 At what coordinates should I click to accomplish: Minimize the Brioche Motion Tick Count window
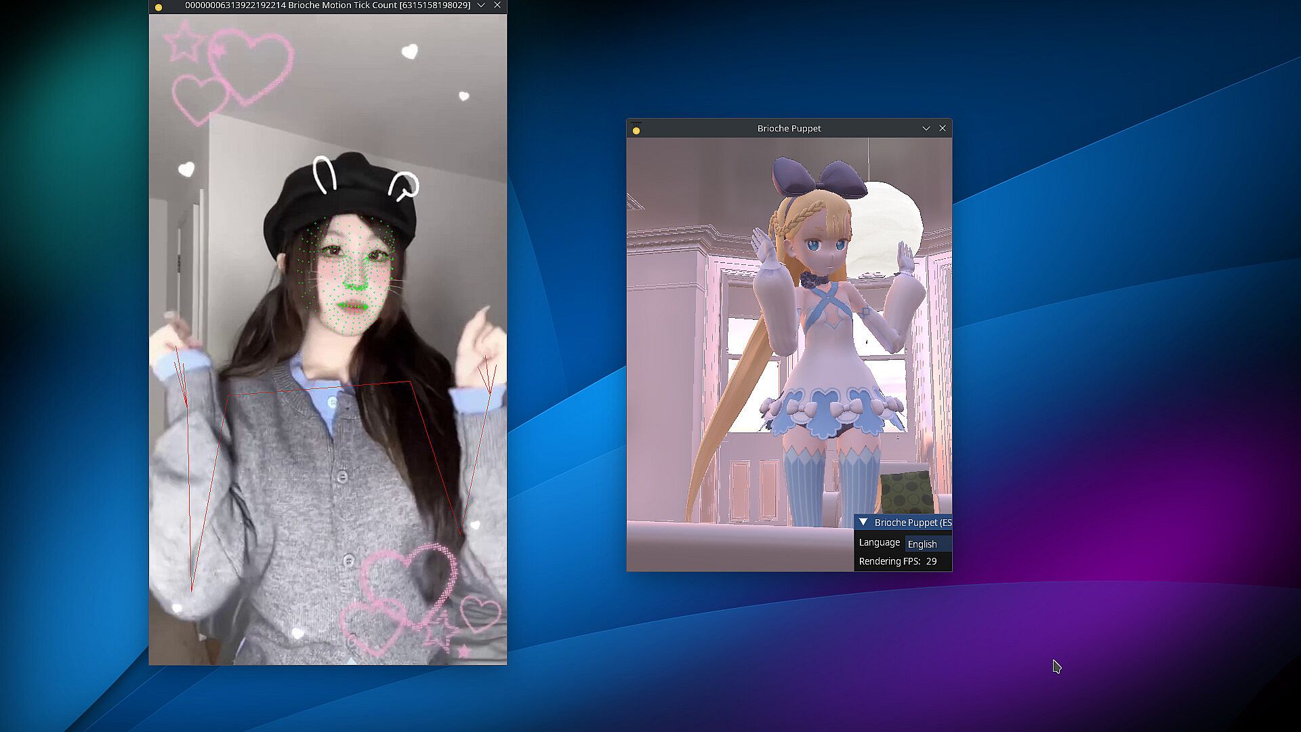click(481, 5)
